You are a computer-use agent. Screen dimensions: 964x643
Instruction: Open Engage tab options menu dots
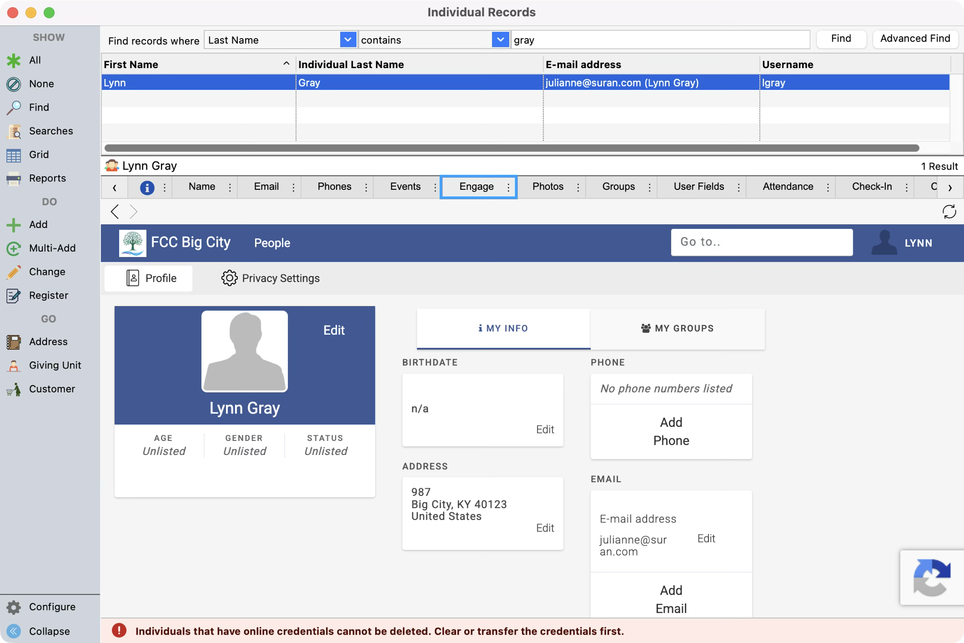(508, 187)
